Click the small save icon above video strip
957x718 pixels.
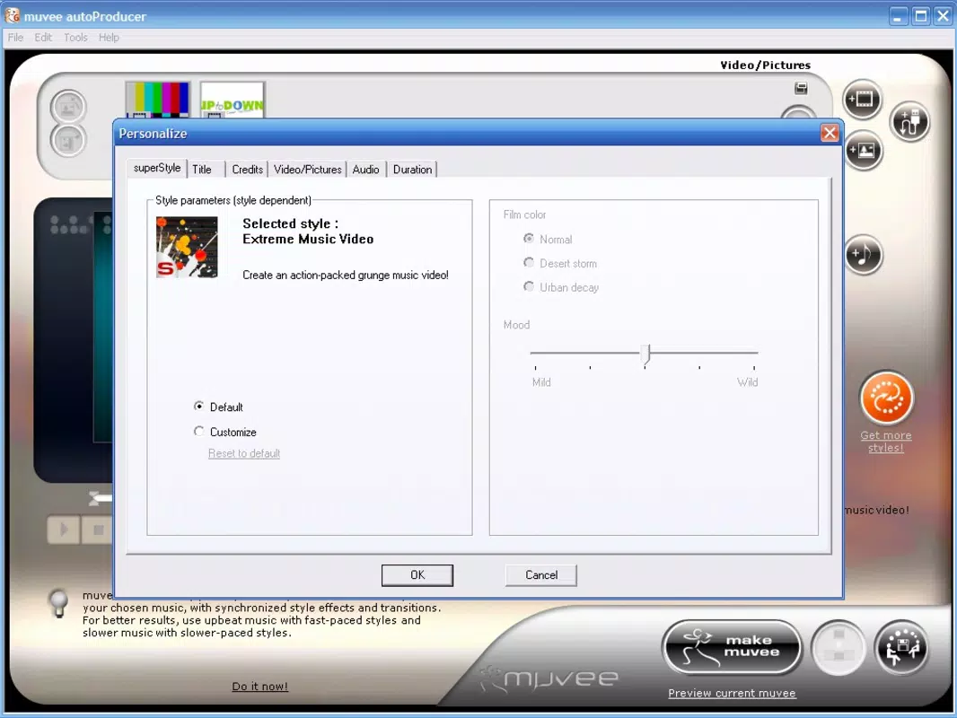801,89
